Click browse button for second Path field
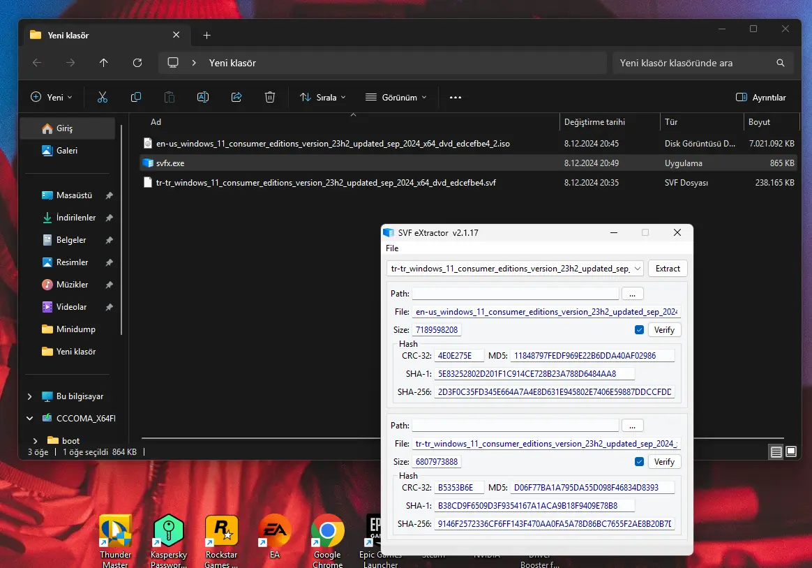Image resolution: width=812 pixels, height=568 pixels. [632, 426]
